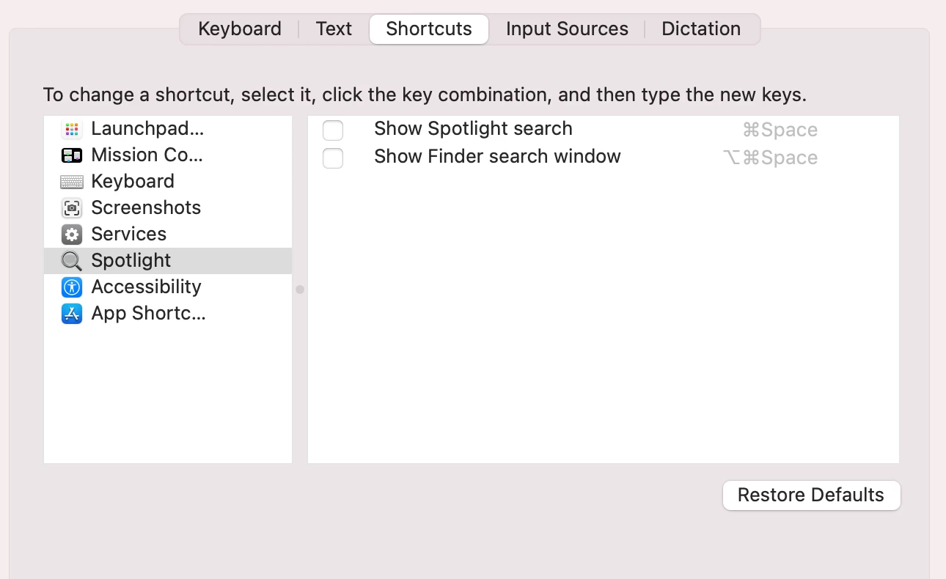Switch to Input Sources tab

pyautogui.click(x=567, y=29)
